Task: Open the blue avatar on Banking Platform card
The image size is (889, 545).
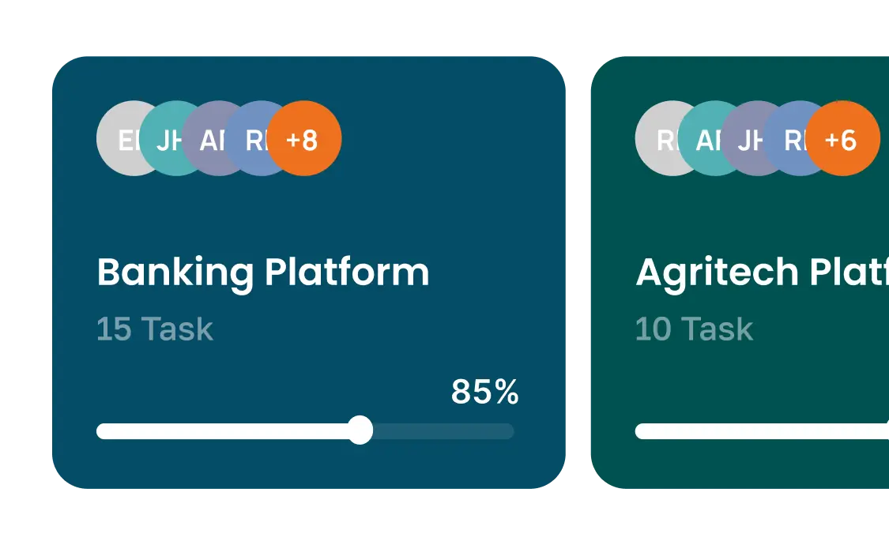Action: tap(251, 140)
